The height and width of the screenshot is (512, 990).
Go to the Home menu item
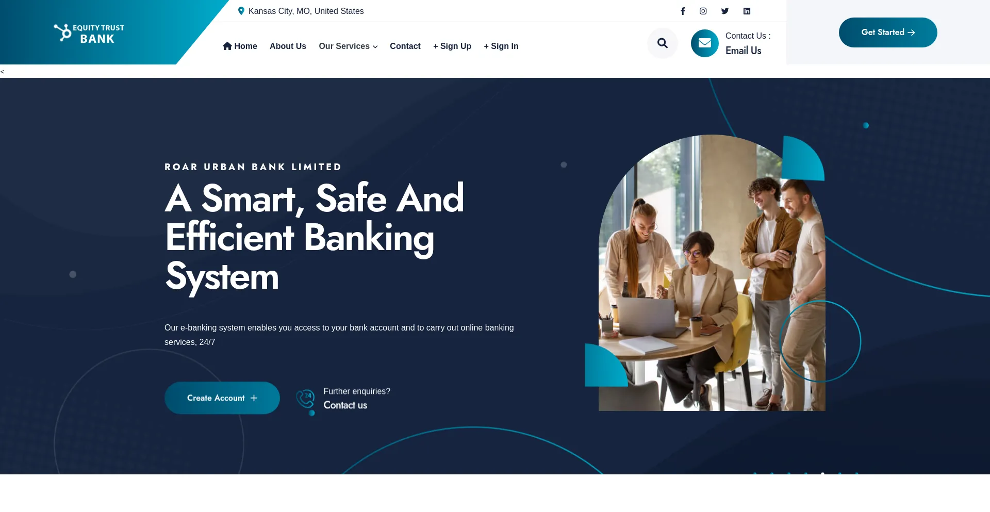pos(240,46)
